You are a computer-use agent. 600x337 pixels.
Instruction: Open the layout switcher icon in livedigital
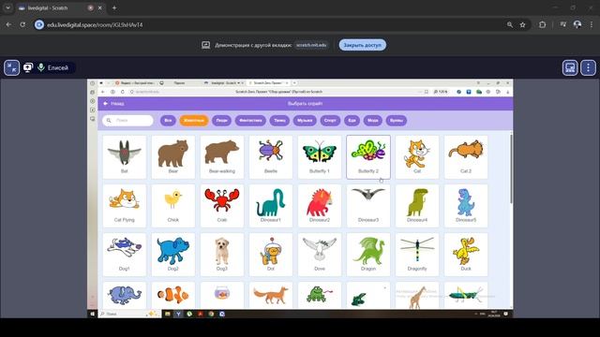click(x=570, y=67)
